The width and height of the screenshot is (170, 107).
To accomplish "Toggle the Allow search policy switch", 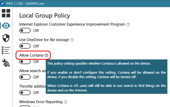I will pos(25,77).
